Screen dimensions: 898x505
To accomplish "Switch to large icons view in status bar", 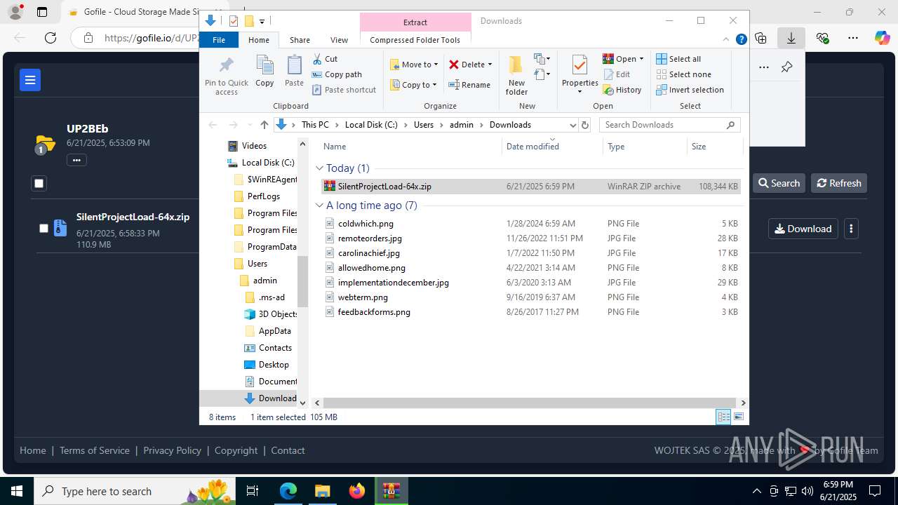I will coord(739,417).
